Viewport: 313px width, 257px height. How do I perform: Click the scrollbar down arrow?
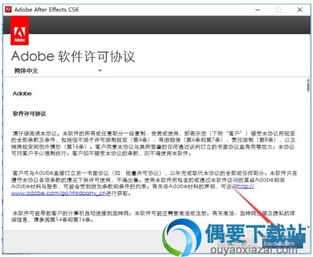[x=308, y=227]
